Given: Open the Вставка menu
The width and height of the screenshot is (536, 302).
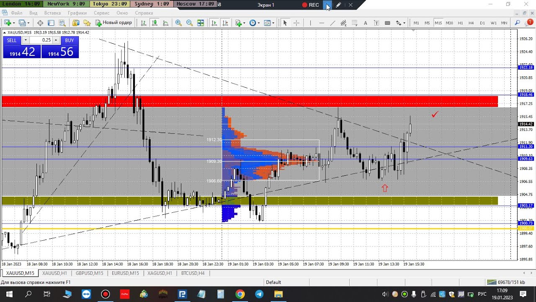Looking at the screenshot, I should (53, 13).
